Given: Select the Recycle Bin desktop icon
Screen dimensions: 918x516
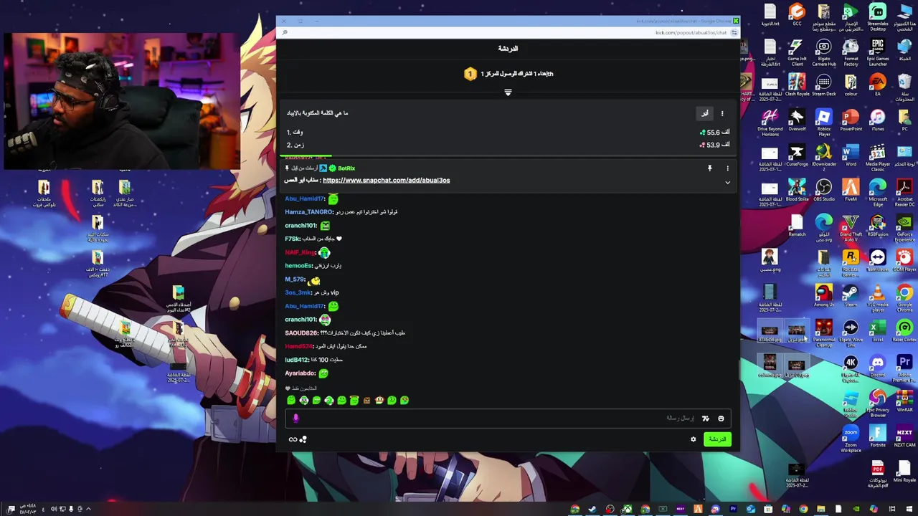Looking at the screenshot, I should (x=904, y=87).
